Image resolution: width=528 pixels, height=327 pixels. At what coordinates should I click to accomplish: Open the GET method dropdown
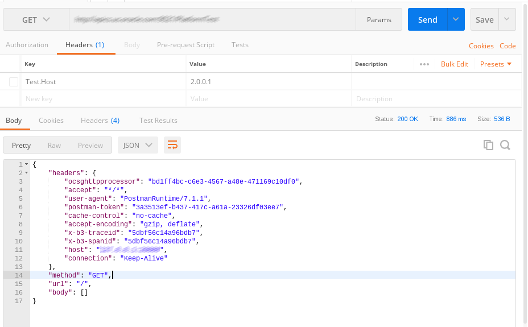click(36, 20)
